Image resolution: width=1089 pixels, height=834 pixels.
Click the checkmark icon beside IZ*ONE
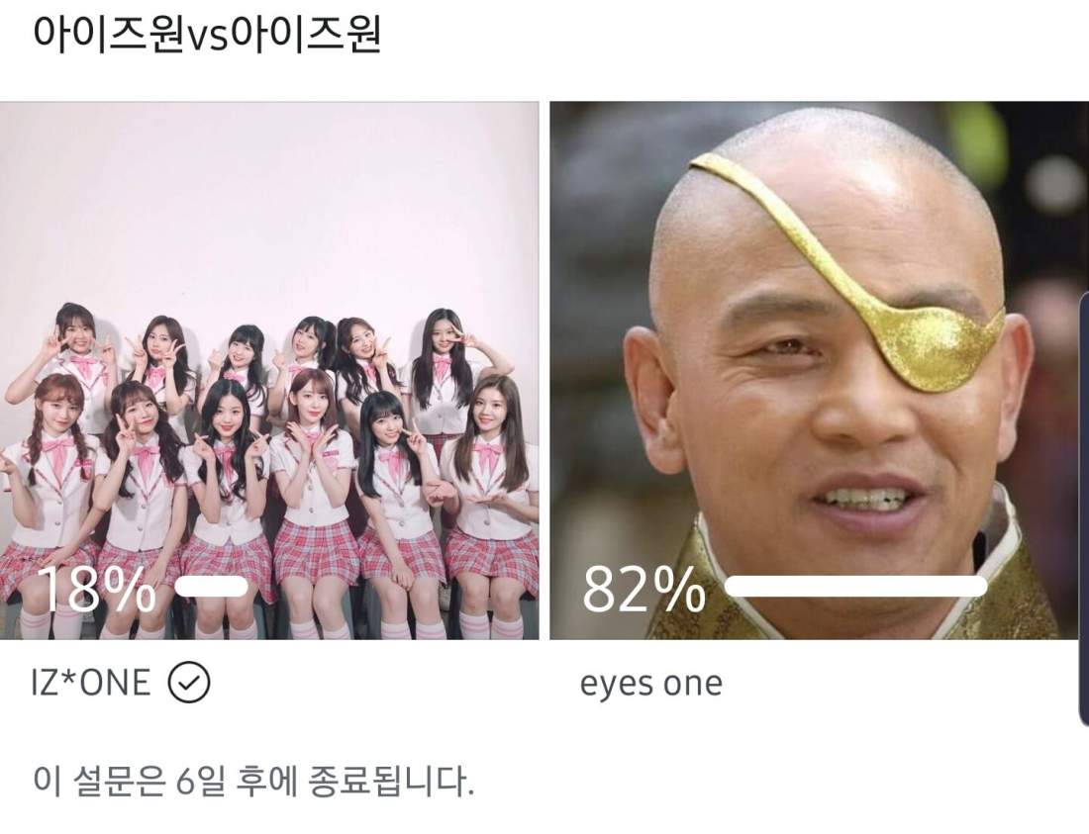[189, 683]
